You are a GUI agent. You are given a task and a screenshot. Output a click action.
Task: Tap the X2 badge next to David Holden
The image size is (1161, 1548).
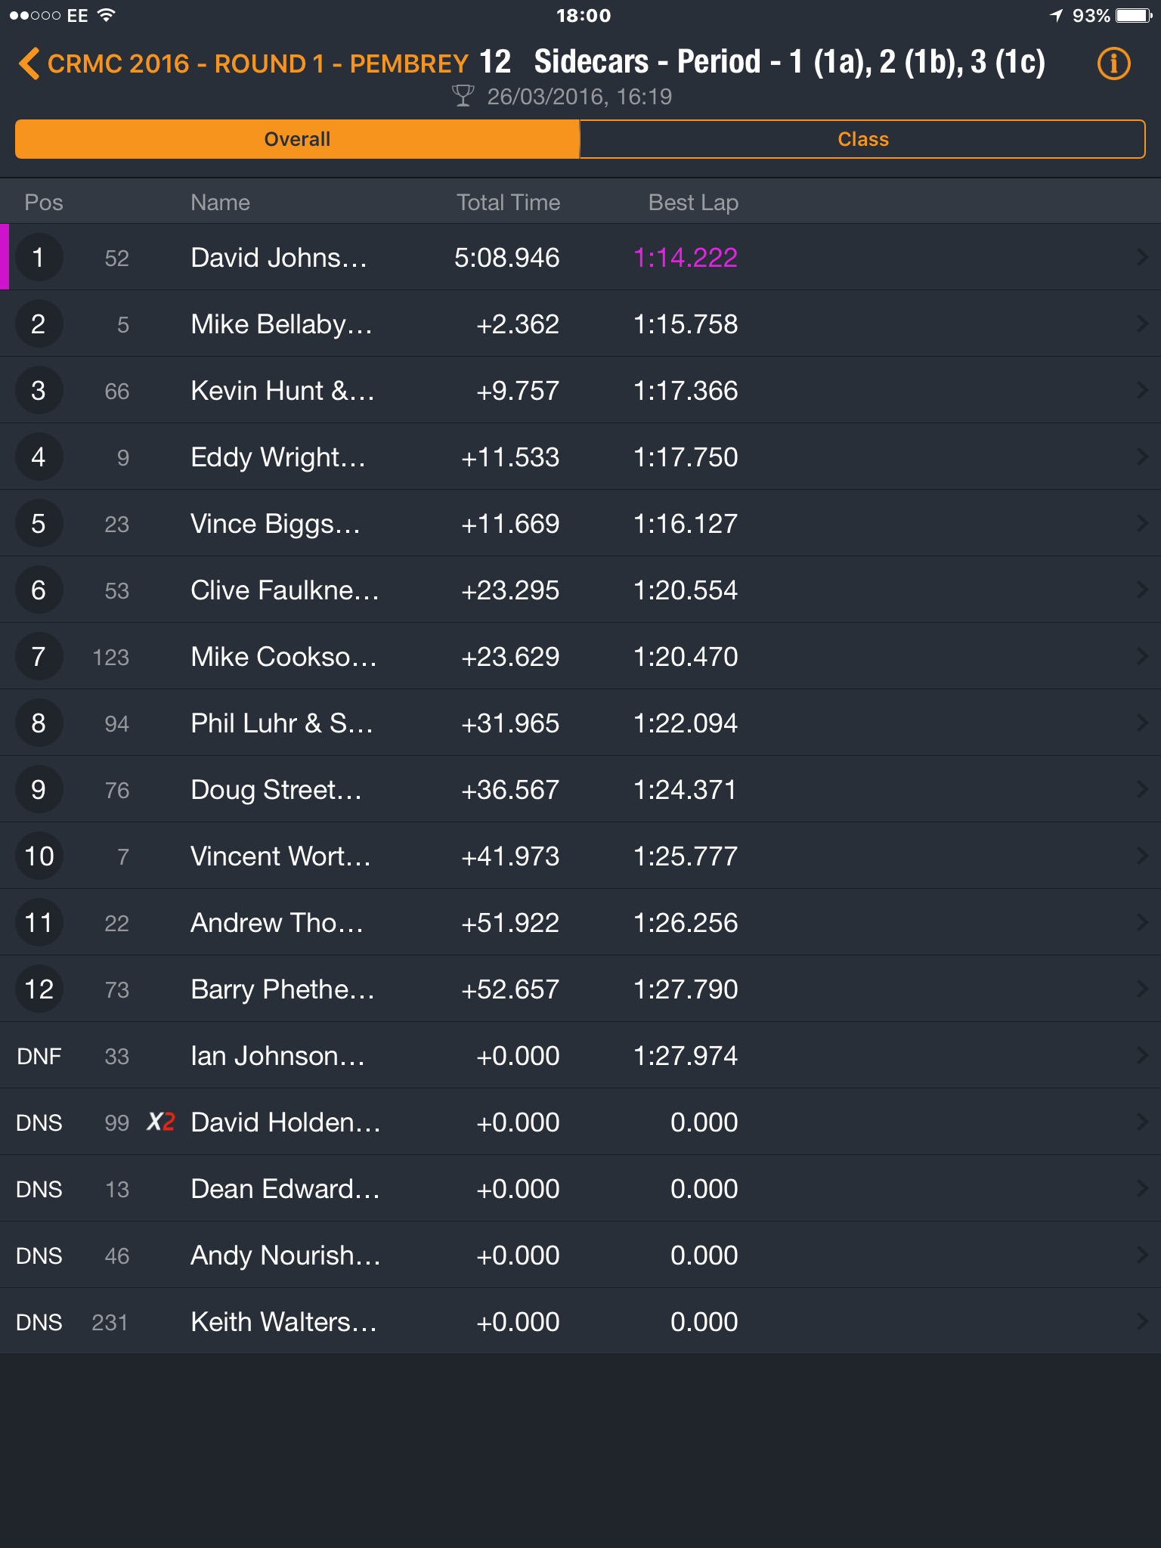coord(160,1122)
